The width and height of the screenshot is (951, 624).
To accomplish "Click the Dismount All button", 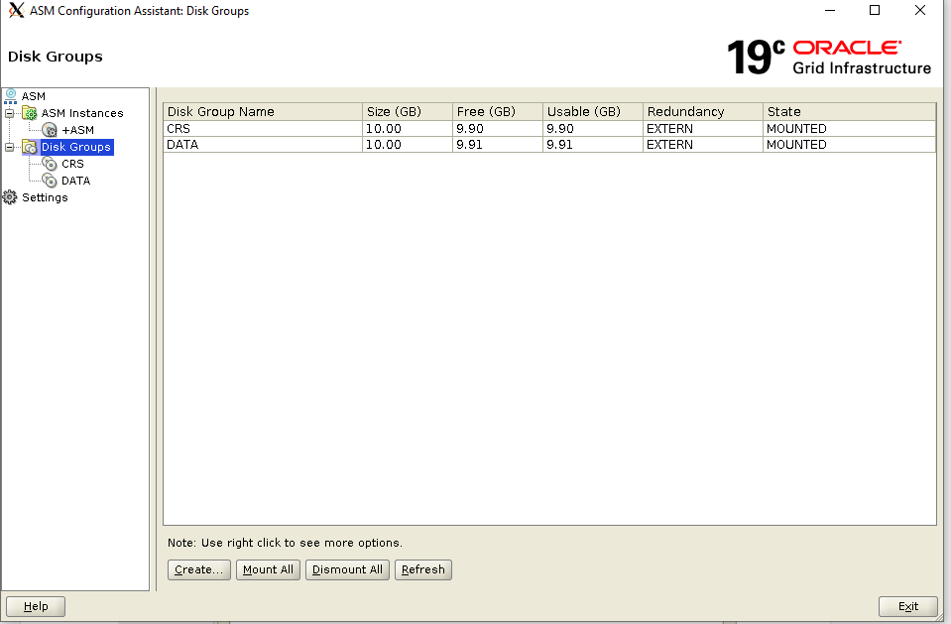I will pyautogui.click(x=347, y=569).
